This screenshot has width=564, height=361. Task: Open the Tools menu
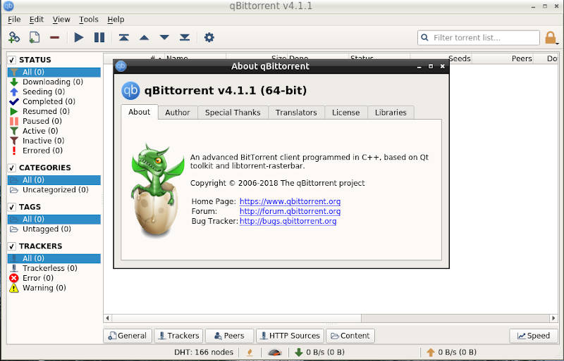point(89,20)
